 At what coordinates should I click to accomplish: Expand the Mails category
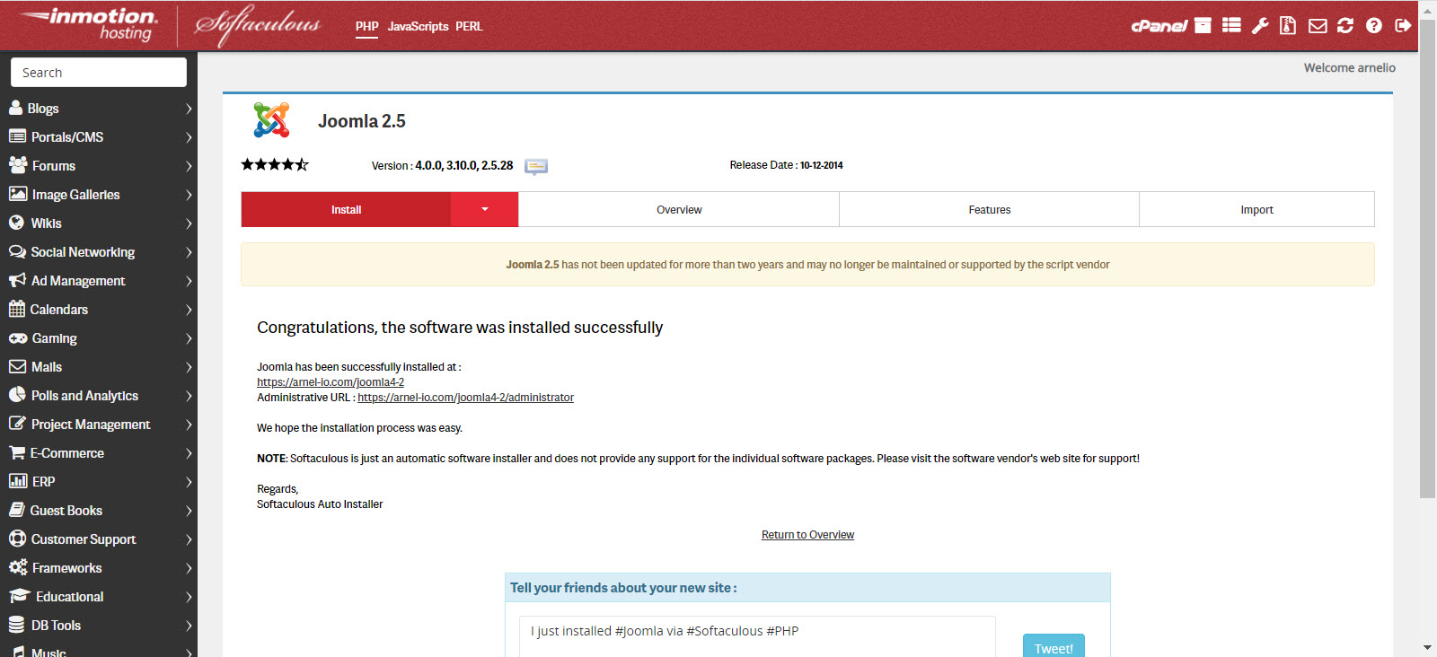[189, 367]
